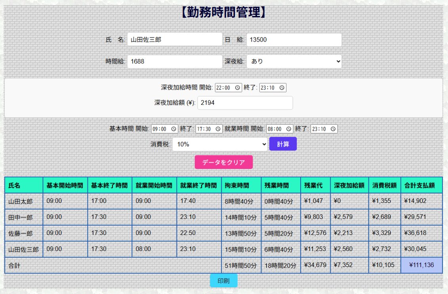Click the 深夜加給額 amount field
Viewport: 448px width, 294px height.
pyautogui.click(x=245, y=103)
